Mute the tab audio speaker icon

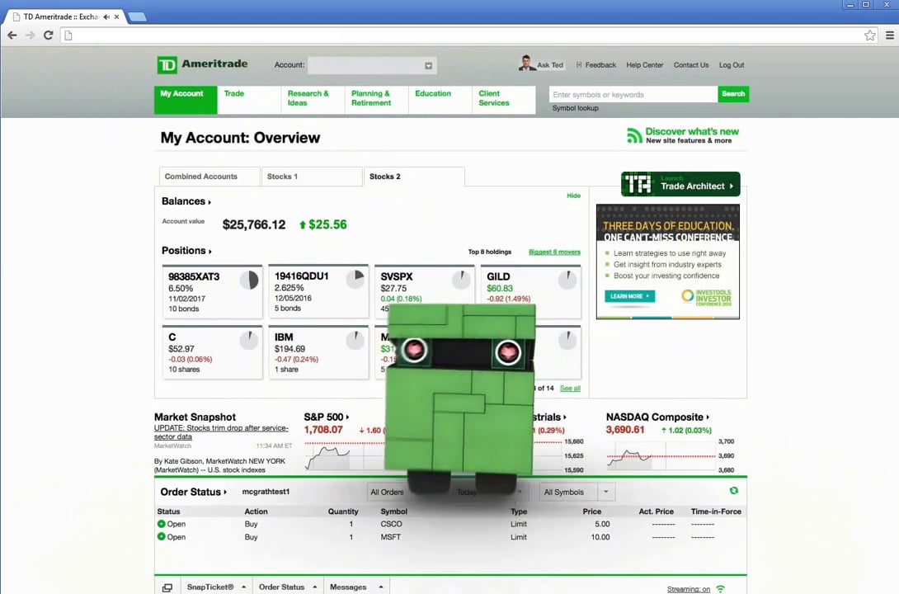[106, 17]
